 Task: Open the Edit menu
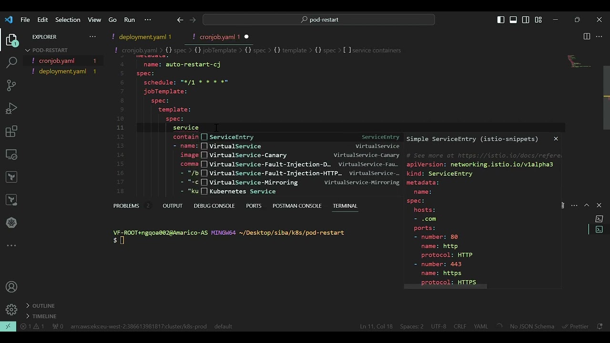tap(43, 20)
